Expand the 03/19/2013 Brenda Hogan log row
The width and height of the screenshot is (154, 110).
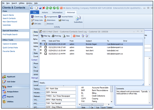click(41, 44)
